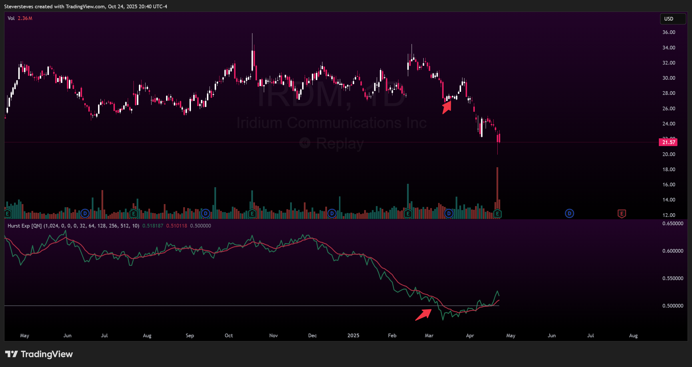The width and height of the screenshot is (692, 367).
Task: Click the 2025 year label on the time axis
Action: [x=353, y=336]
